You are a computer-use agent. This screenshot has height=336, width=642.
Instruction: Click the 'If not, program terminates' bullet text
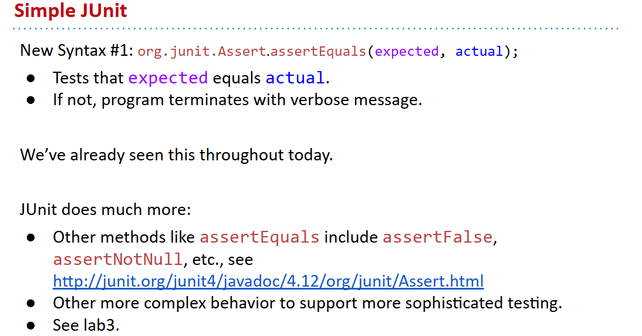237,100
